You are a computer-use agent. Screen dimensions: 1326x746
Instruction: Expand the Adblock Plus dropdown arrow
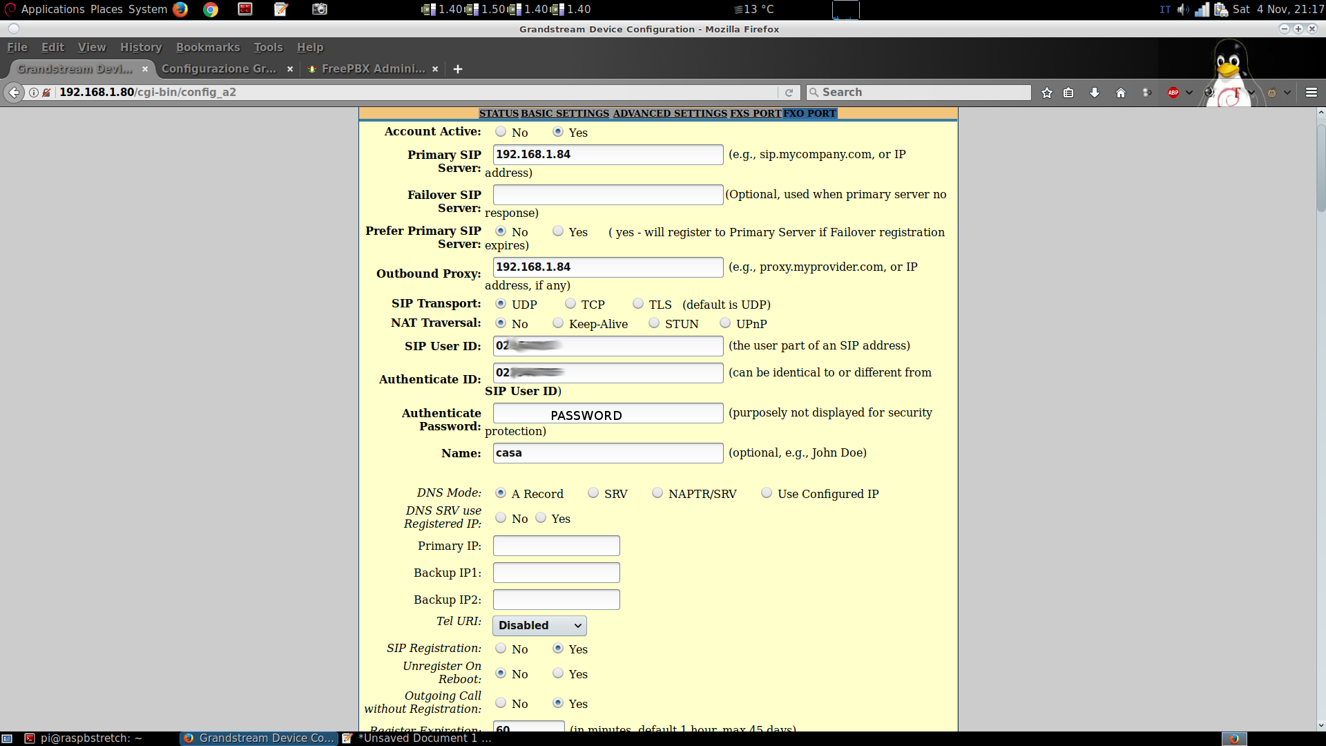1189,93
